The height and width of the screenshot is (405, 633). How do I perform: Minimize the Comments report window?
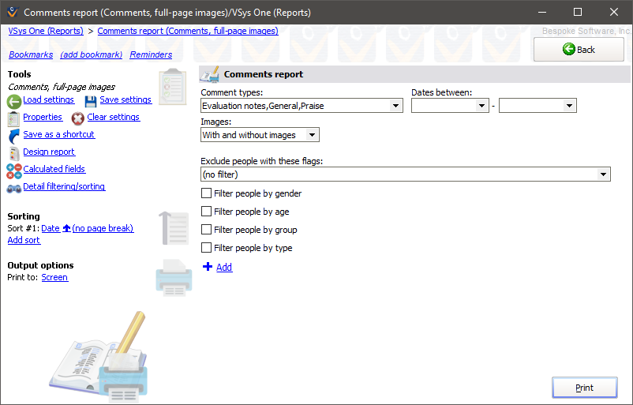[542, 12]
